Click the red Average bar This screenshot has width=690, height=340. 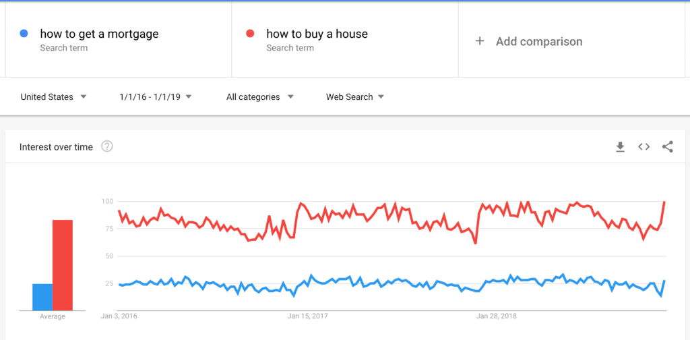63,265
